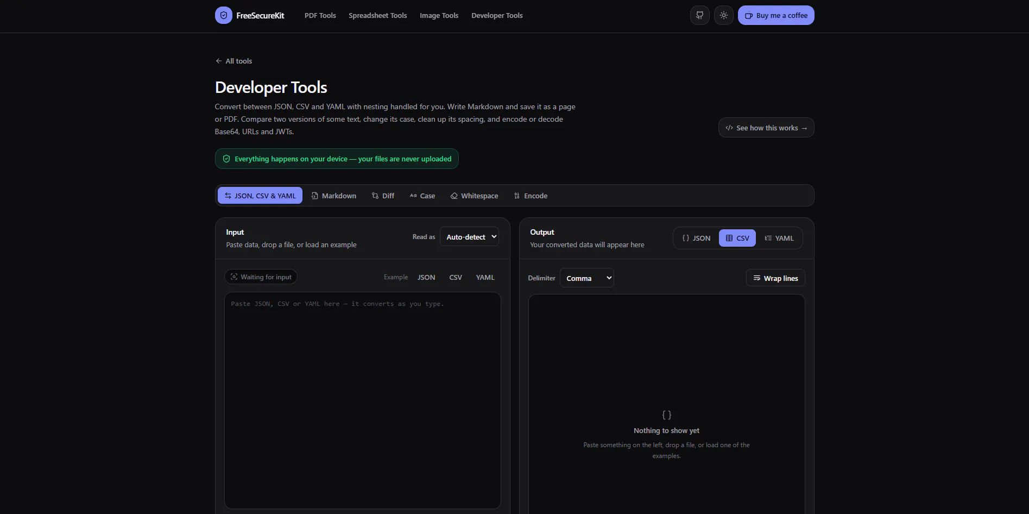The height and width of the screenshot is (514, 1029).
Task: Click the FreeSecureKit brand name
Action: click(x=260, y=15)
